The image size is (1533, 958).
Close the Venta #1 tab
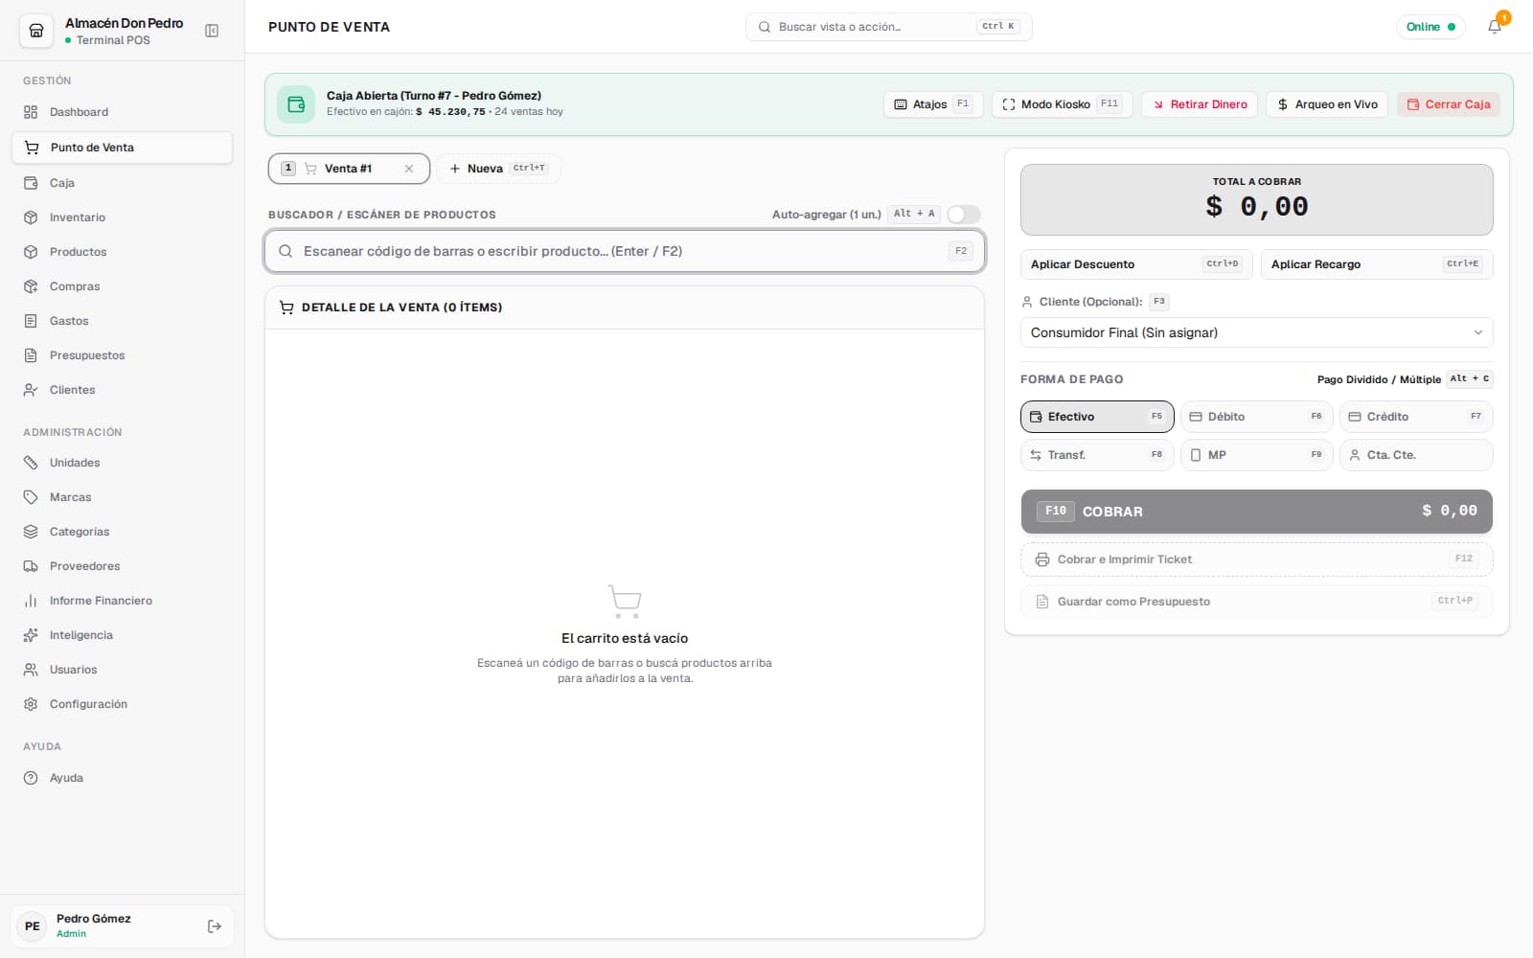click(409, 169)
